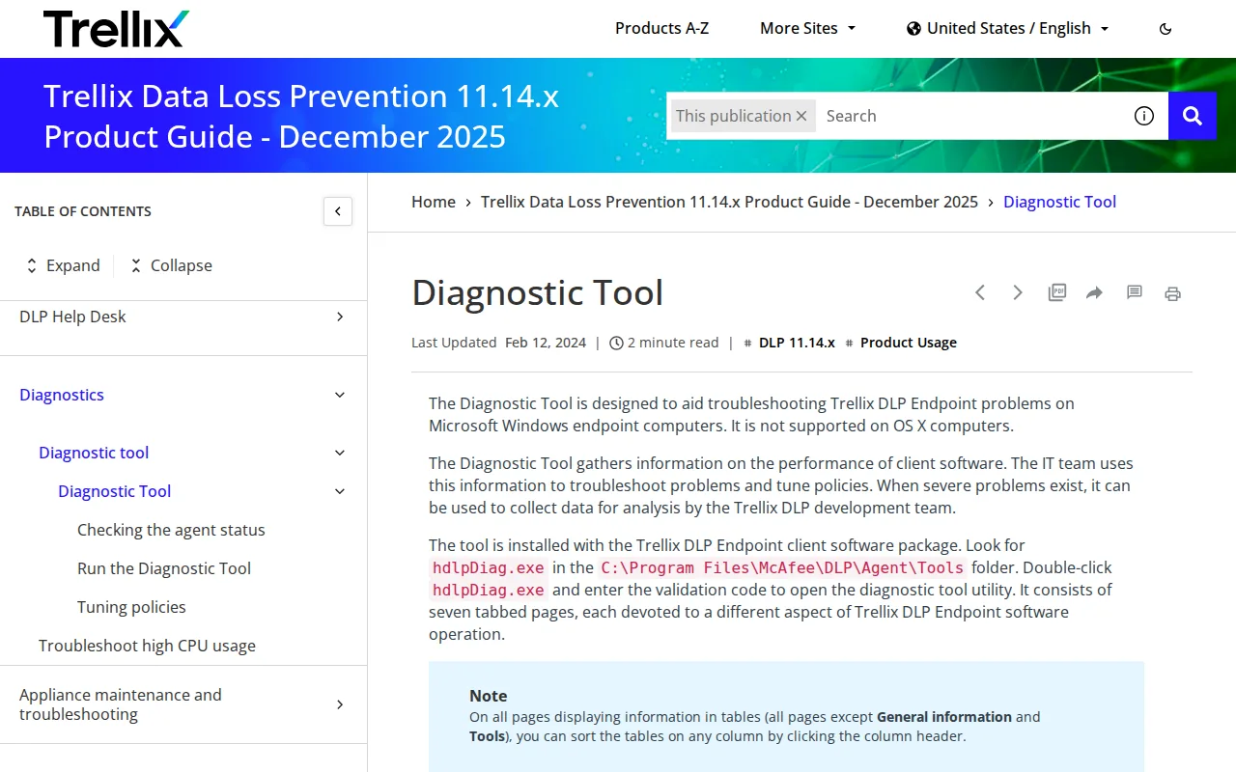Open Appliance maintenance and troubleshooting topic
Image resolution: width=1236 pixels, height=772 pixels.
tap(121, 704)
